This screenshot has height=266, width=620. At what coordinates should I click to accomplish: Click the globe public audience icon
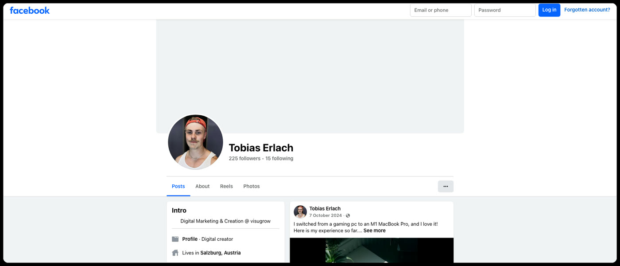(348, 216)
